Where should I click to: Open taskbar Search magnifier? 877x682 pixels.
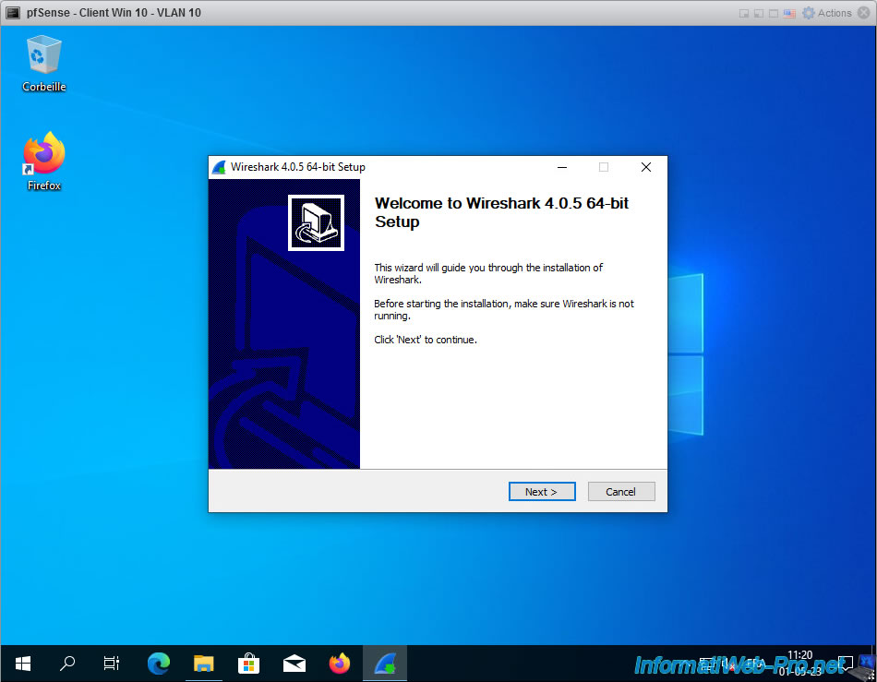[67, 664]
